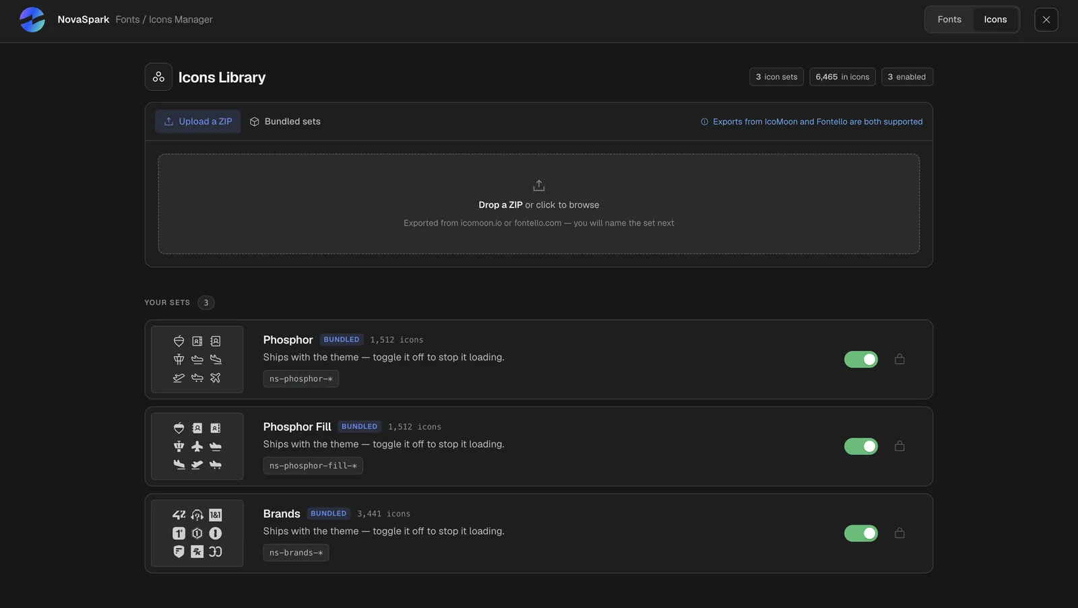
Task: Click the NovaSpark logo icon
Action: point(32,20)
